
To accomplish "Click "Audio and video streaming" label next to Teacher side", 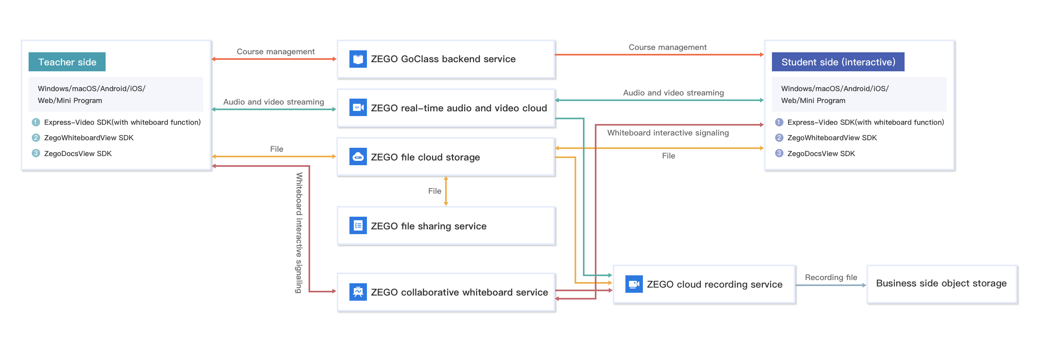I will [274, 102].
